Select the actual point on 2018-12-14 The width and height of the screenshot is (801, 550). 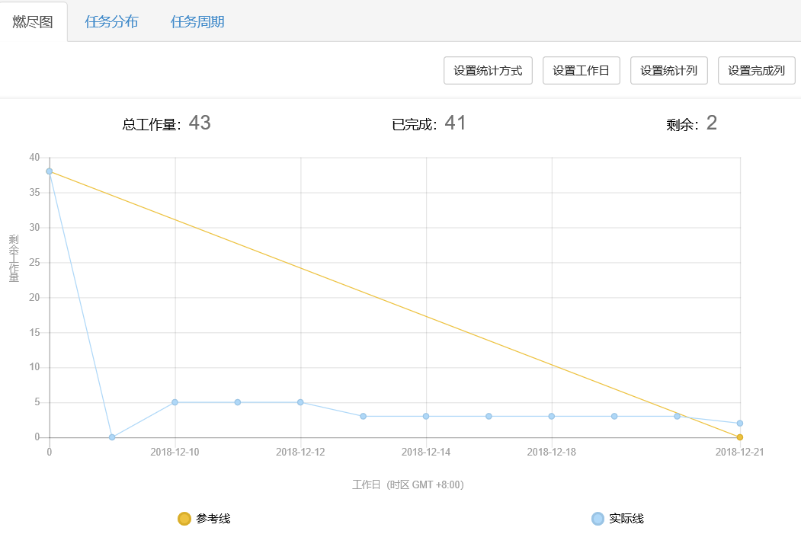pos(426,416)
